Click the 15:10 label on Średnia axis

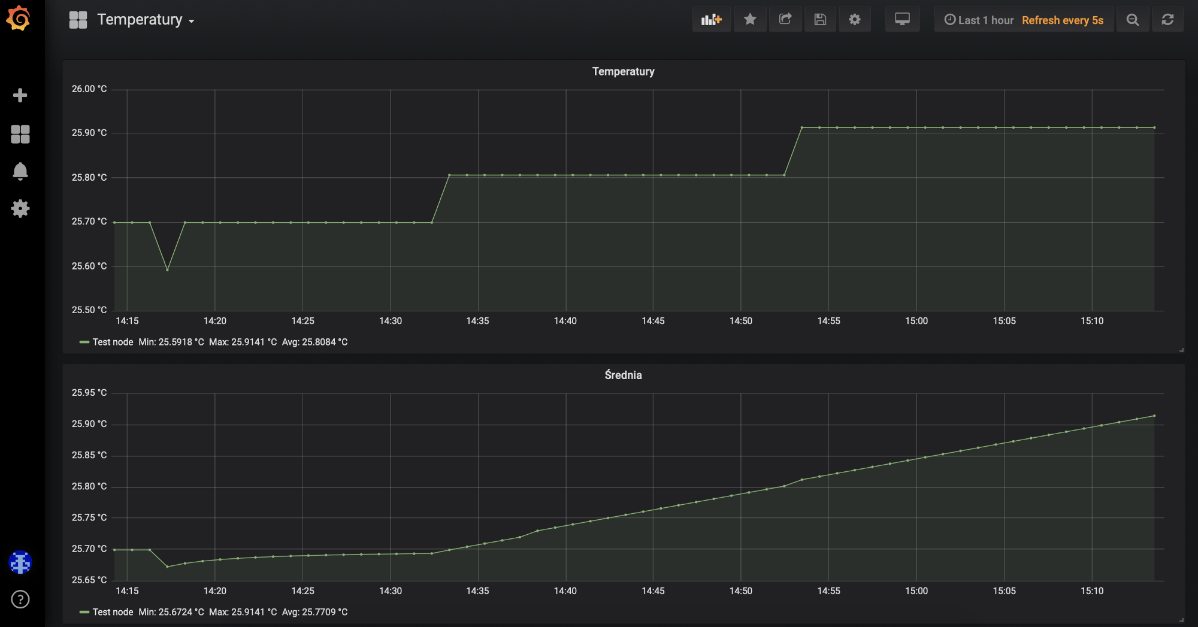click(1092, 591)
